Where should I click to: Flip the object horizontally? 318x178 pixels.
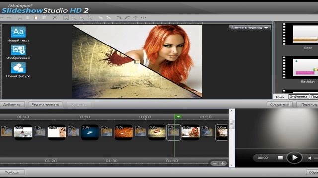(x=144, y=18)
